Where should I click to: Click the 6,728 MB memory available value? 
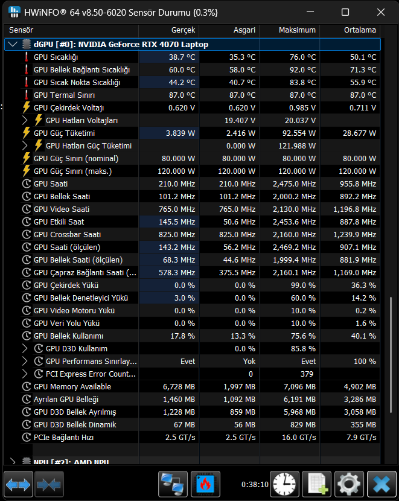coord(179,386)
